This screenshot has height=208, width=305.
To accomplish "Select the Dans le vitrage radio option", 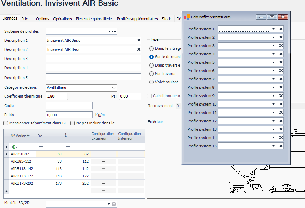I will coord(151,48).
